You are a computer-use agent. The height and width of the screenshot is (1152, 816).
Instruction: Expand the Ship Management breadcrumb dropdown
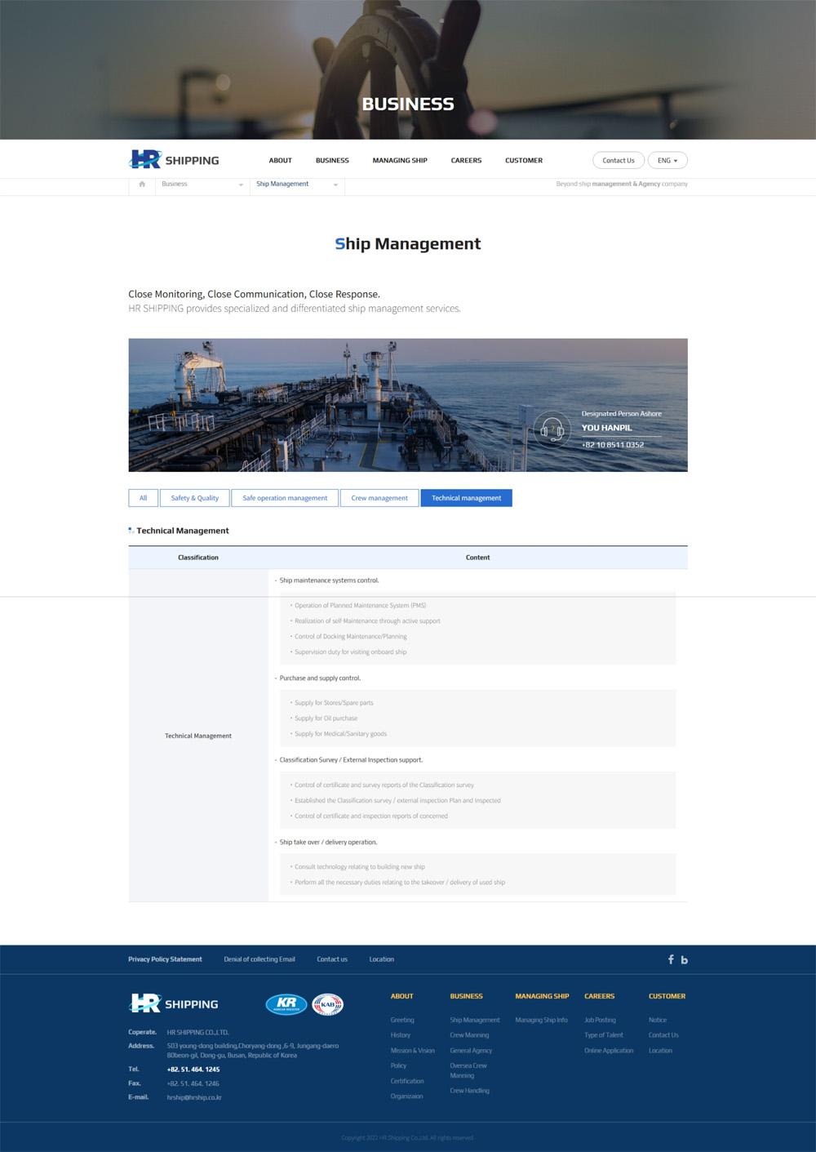297,185
